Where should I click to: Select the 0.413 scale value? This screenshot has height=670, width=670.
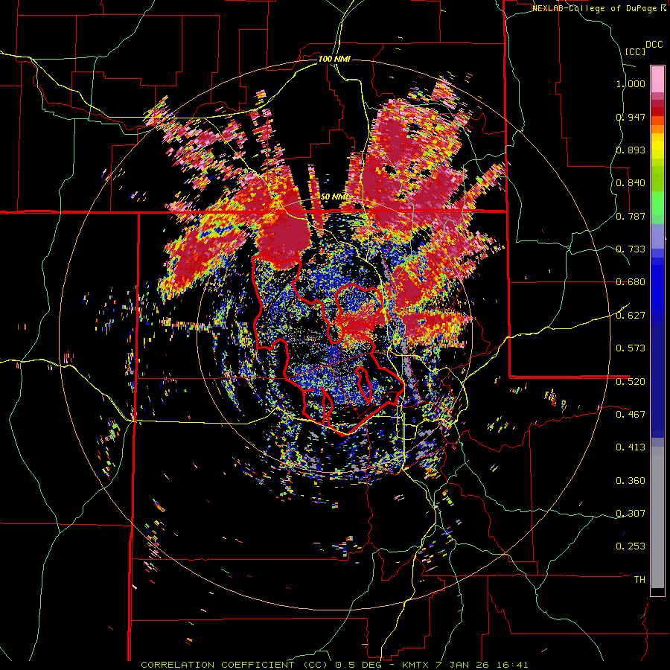(x=631, y=447)
